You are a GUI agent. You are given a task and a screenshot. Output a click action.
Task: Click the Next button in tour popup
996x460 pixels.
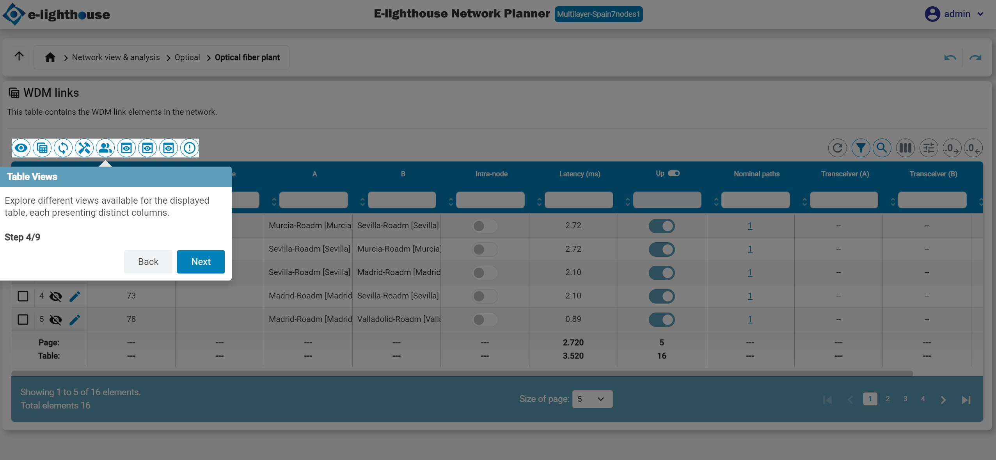pyautogui.click(x=201, y=262)
